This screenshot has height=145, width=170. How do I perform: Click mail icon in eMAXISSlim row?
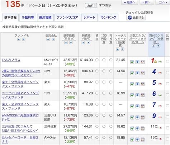click(142, 117)
